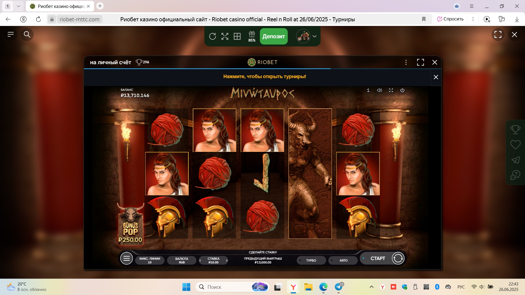Open the site hamburger menu

click(x=11, y=34)
